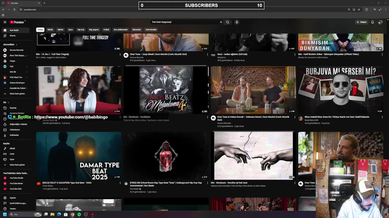
Task: Open Windows Start menu
Action: 5,214
